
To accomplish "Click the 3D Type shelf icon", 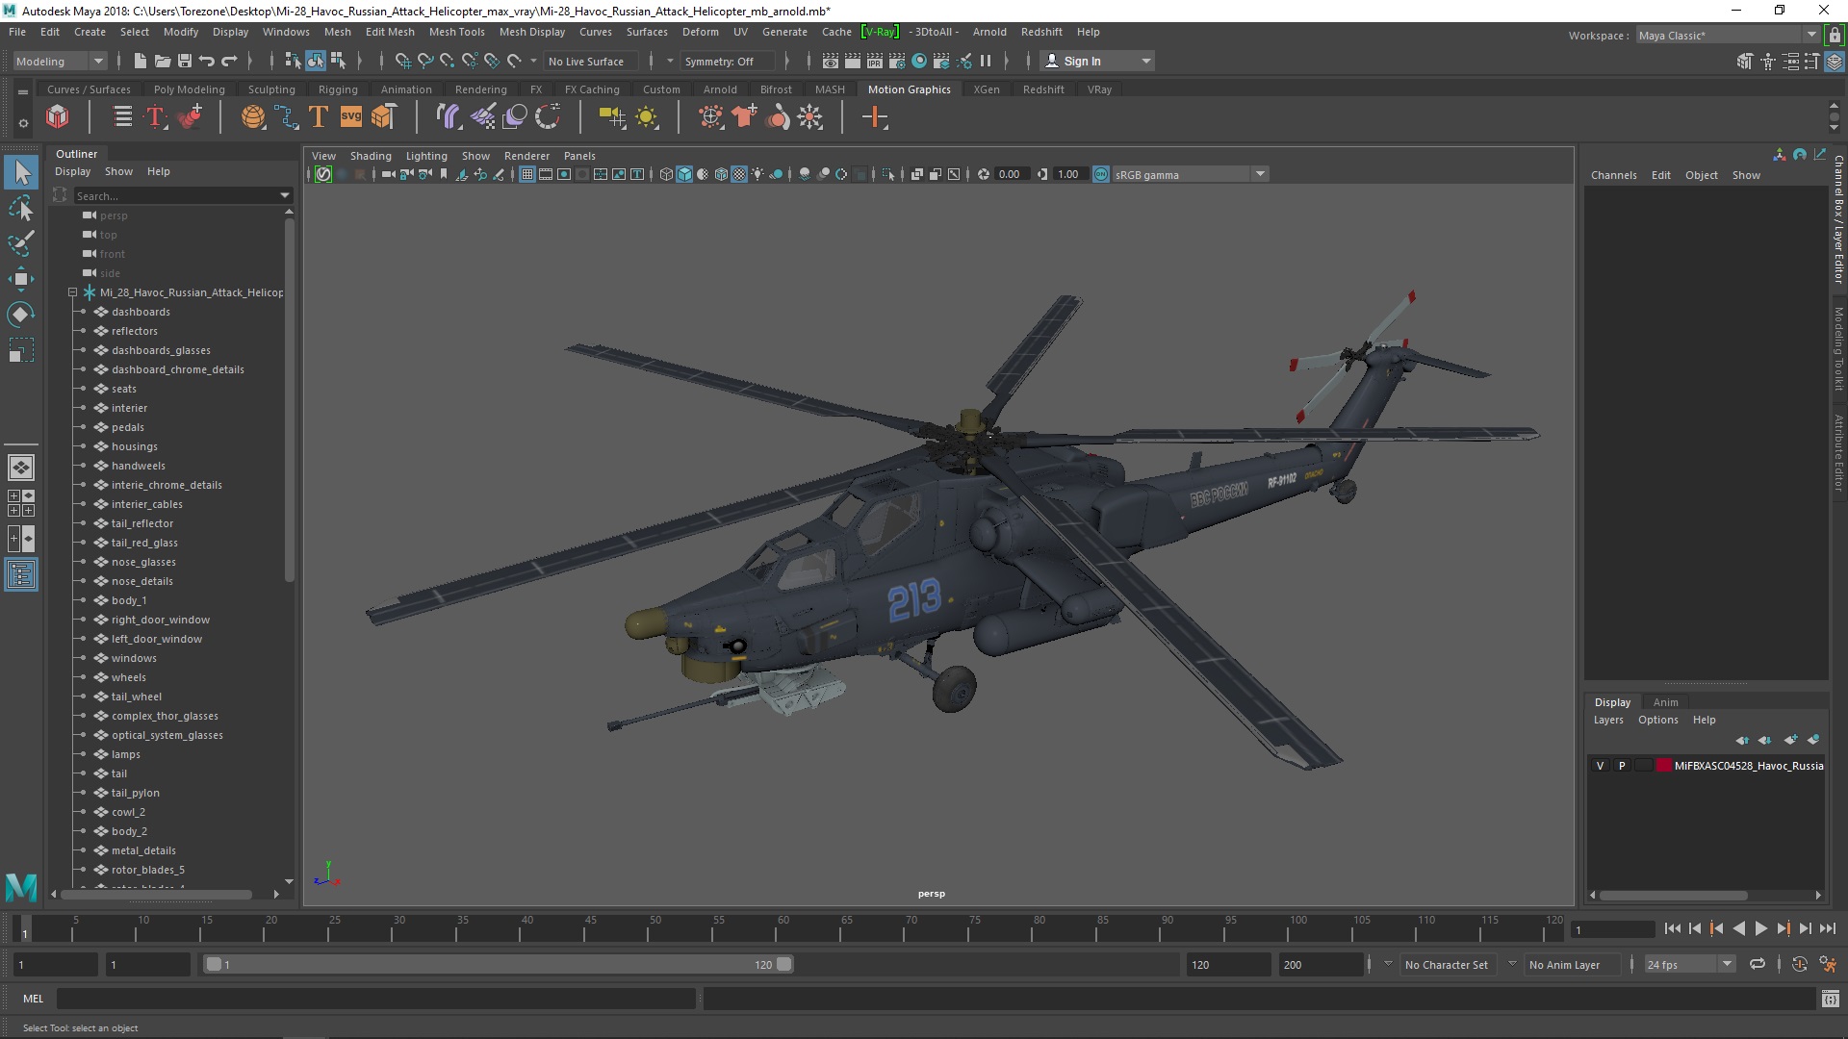I will 318,117.
